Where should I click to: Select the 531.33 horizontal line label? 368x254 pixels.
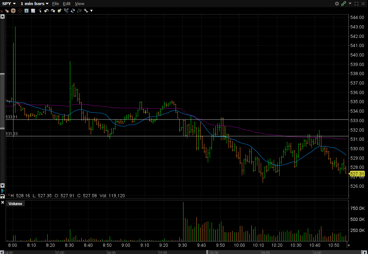[12, 134]
